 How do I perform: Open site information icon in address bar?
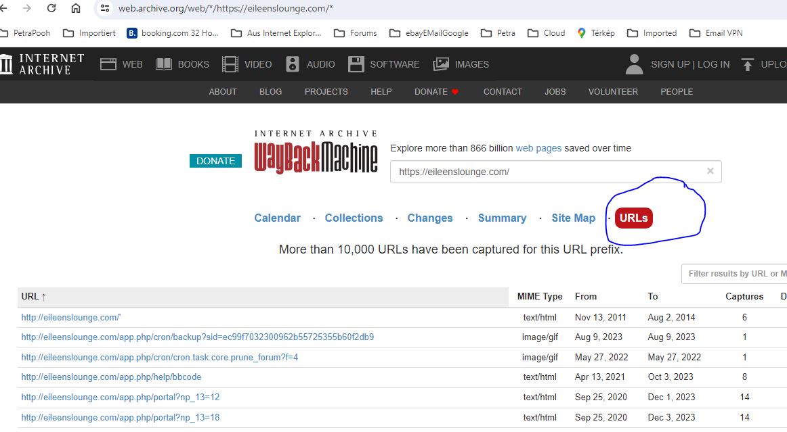click(105, 8)
